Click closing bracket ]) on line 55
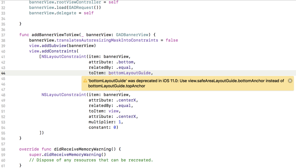 [42, 133]
